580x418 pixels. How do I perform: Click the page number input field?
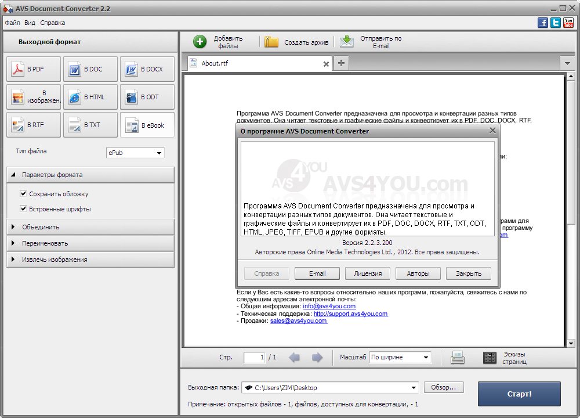click(x=254, y=358)
